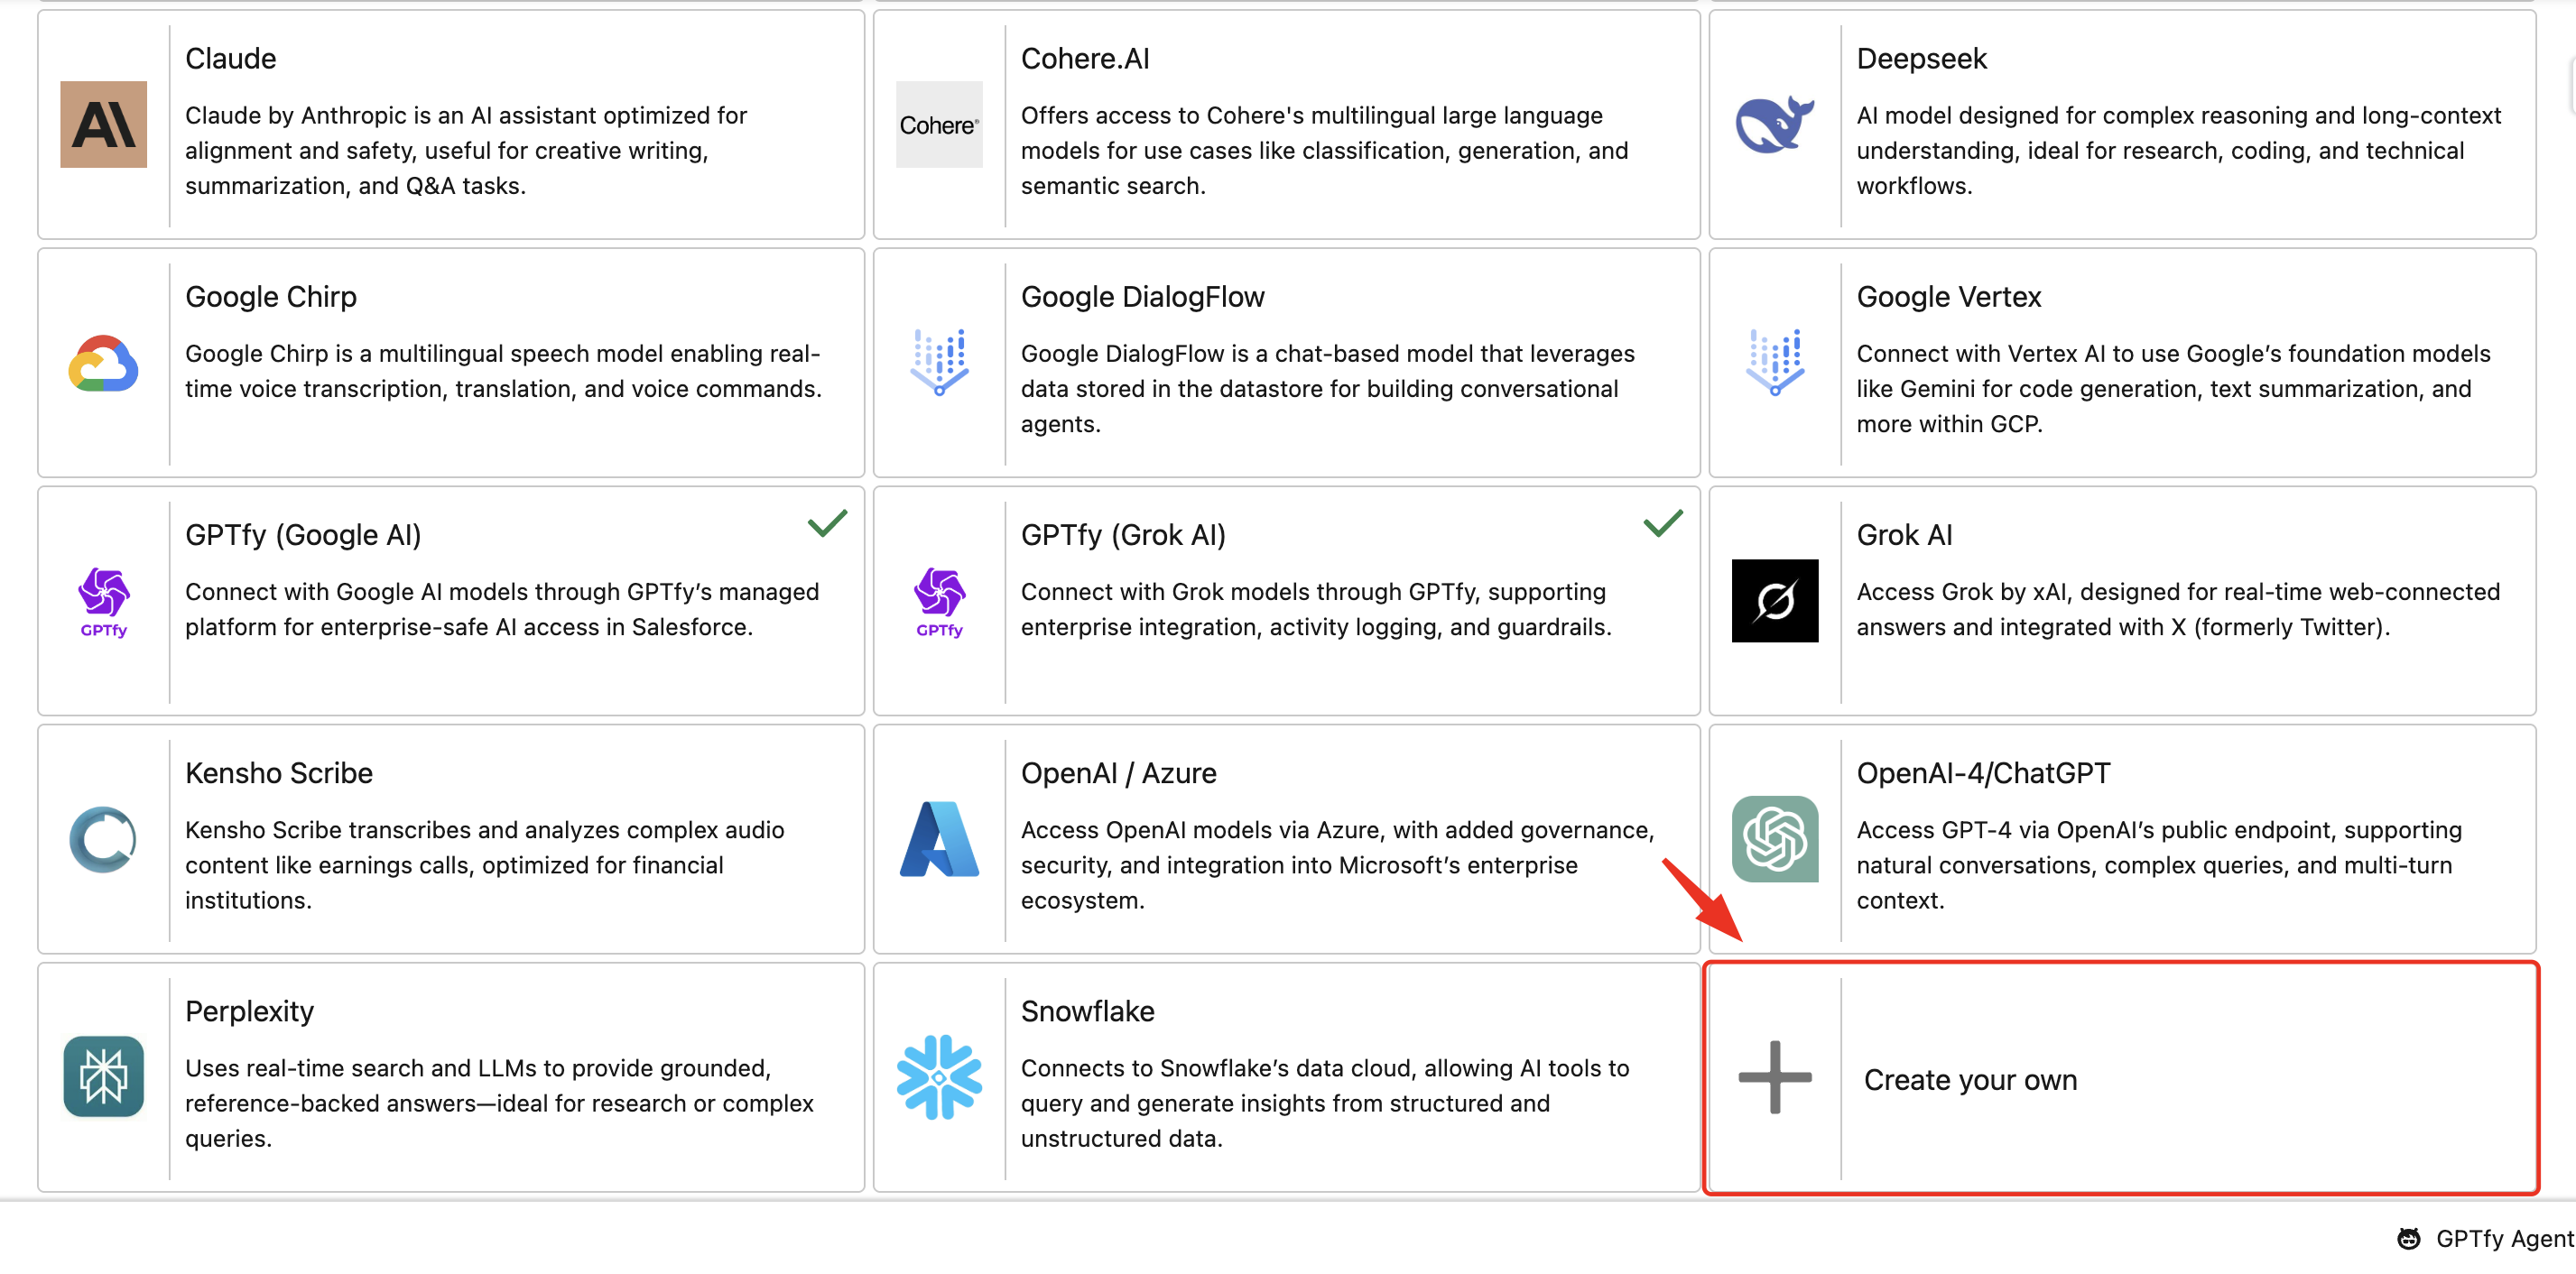Click the Snowflake blue logo icon
Screen dimensions: 2576x1274
click(938, 1076)
